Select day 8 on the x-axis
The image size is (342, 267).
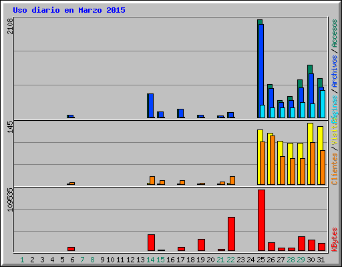[92, 260]
